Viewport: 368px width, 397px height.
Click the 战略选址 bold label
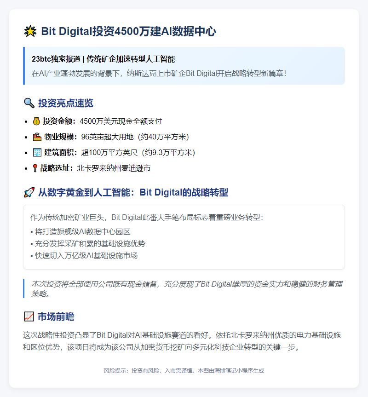pyautogui.click(x=57, y=168)
